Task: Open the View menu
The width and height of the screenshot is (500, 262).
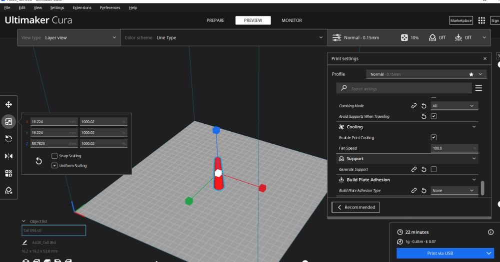Action: pos(37,7)
